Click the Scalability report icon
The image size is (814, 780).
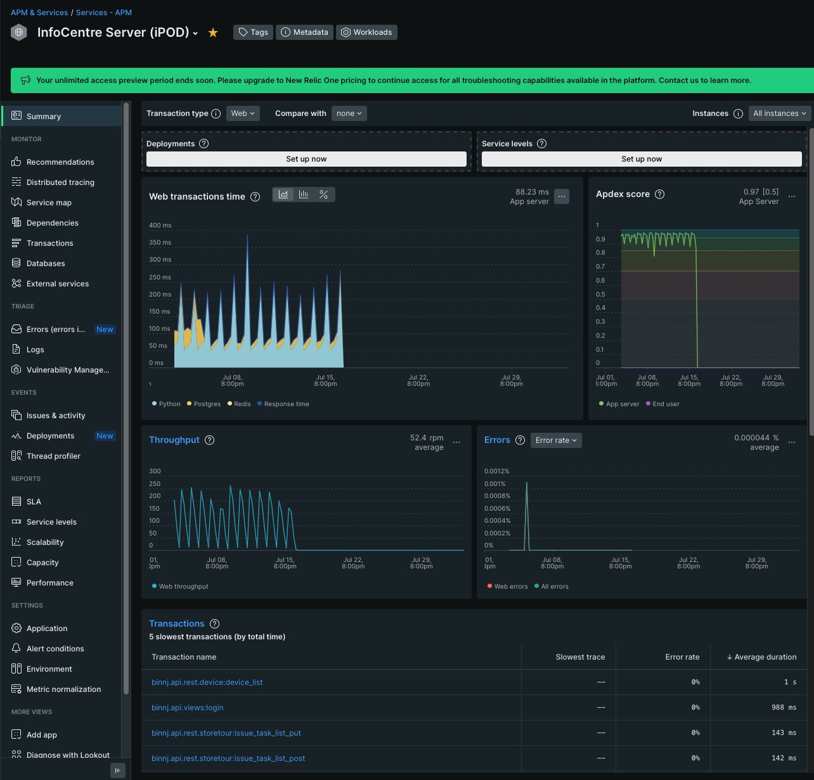[x=16, y=542]
